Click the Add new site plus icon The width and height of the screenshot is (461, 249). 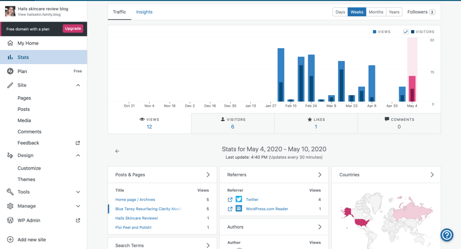[10, 240]
